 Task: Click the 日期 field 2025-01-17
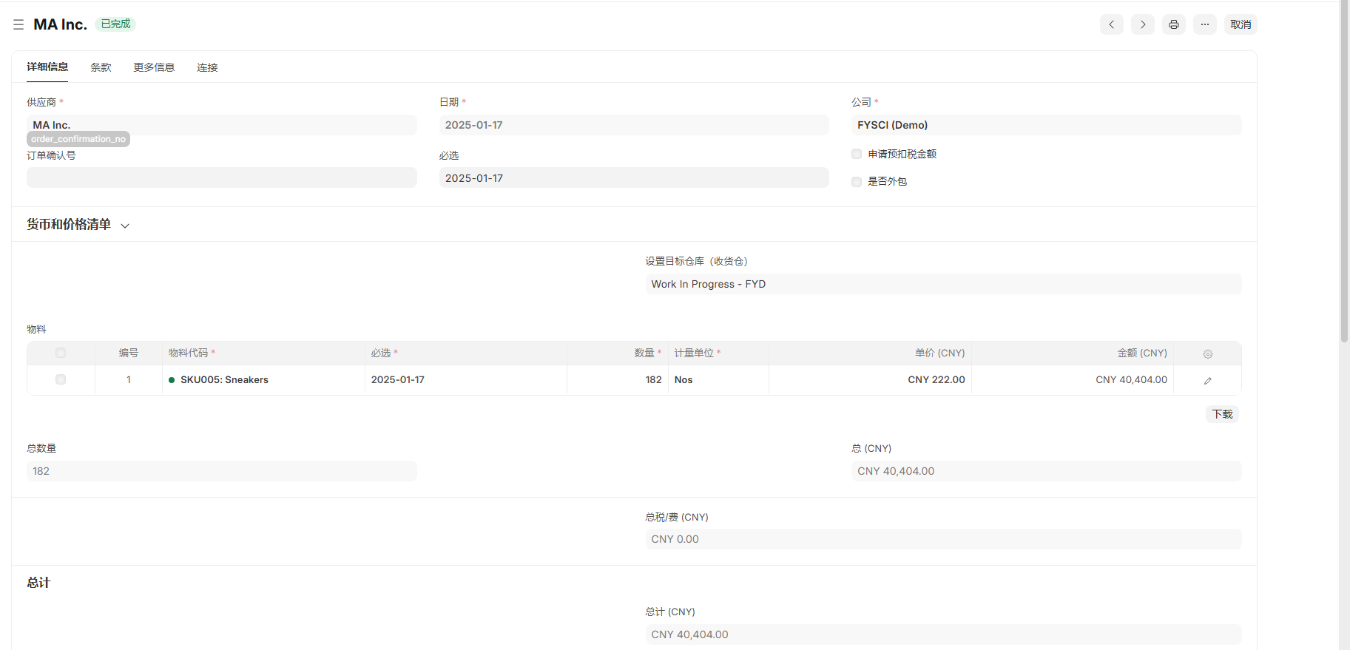(634, 125)
